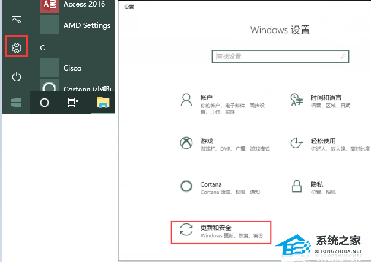The image size is (371, 262).
Task: Click Cisco entry name
Action: pyautogui.click(x=72, y=68)
